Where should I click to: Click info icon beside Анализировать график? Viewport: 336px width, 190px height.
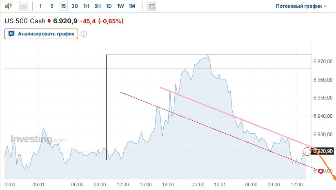click(84, 34)
